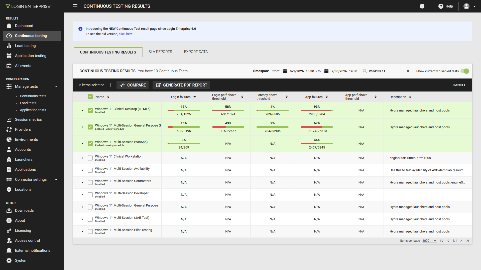Open the notifications bell icon
Screen dimensions: 481x270
(422, 6)
